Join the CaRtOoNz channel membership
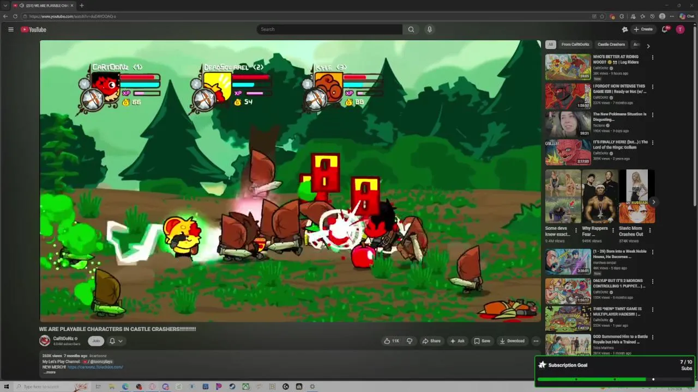The height and width of the screenshot is (392, 698). pyautogui.click(x=96, y=341)
